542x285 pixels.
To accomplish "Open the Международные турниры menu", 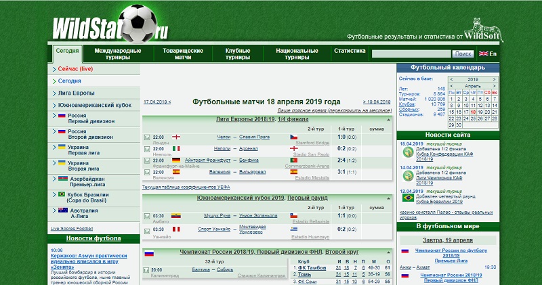I will [117, 54].
